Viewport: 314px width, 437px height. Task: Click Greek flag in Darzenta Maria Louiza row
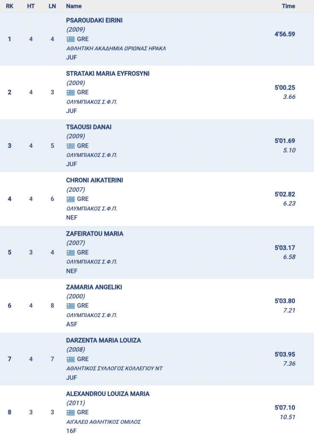coord(70,359)
